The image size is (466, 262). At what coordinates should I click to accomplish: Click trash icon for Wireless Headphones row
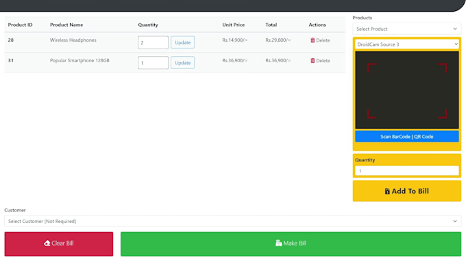click(x=312, y=40)
